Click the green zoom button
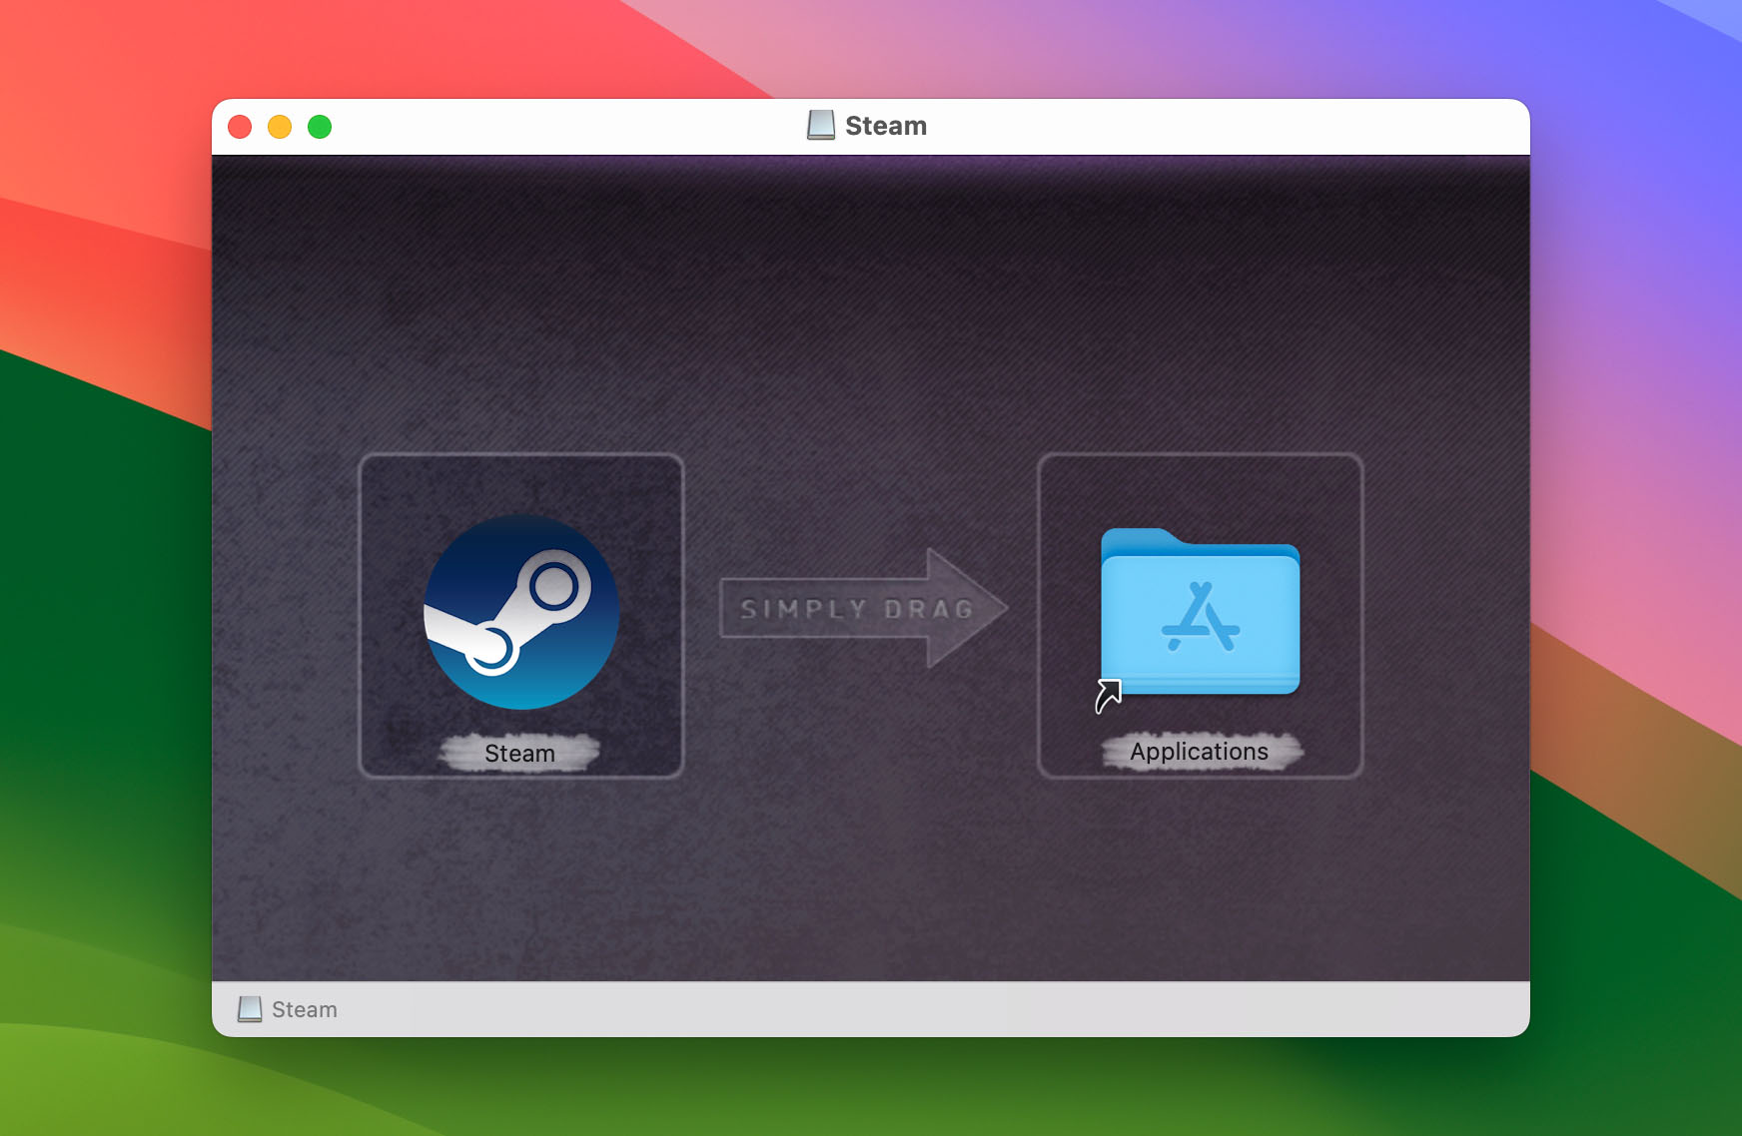The height and width of the screenshot is (1136, 1742). [x=318, y=126]
